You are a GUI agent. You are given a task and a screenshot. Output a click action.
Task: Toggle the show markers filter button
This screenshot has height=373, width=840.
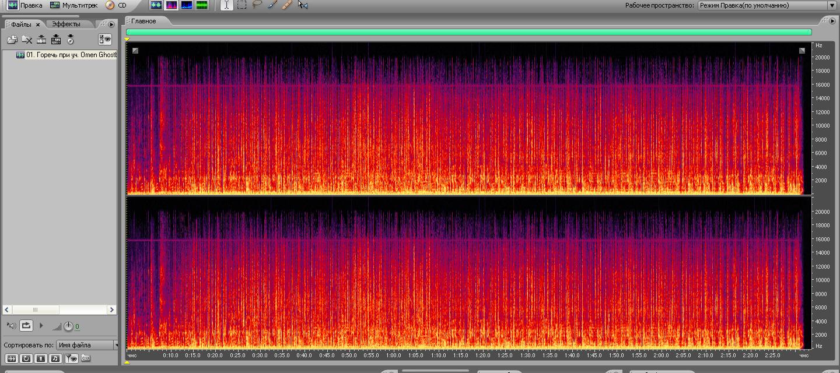click(71, 358)
